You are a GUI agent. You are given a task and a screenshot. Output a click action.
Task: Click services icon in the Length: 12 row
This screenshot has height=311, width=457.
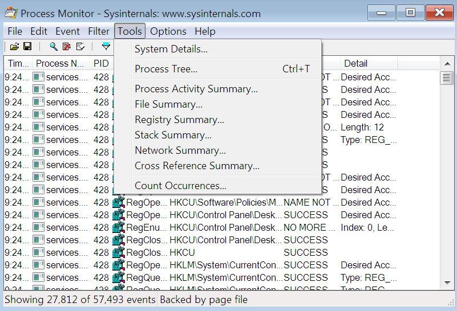click(x=38, y=127)
